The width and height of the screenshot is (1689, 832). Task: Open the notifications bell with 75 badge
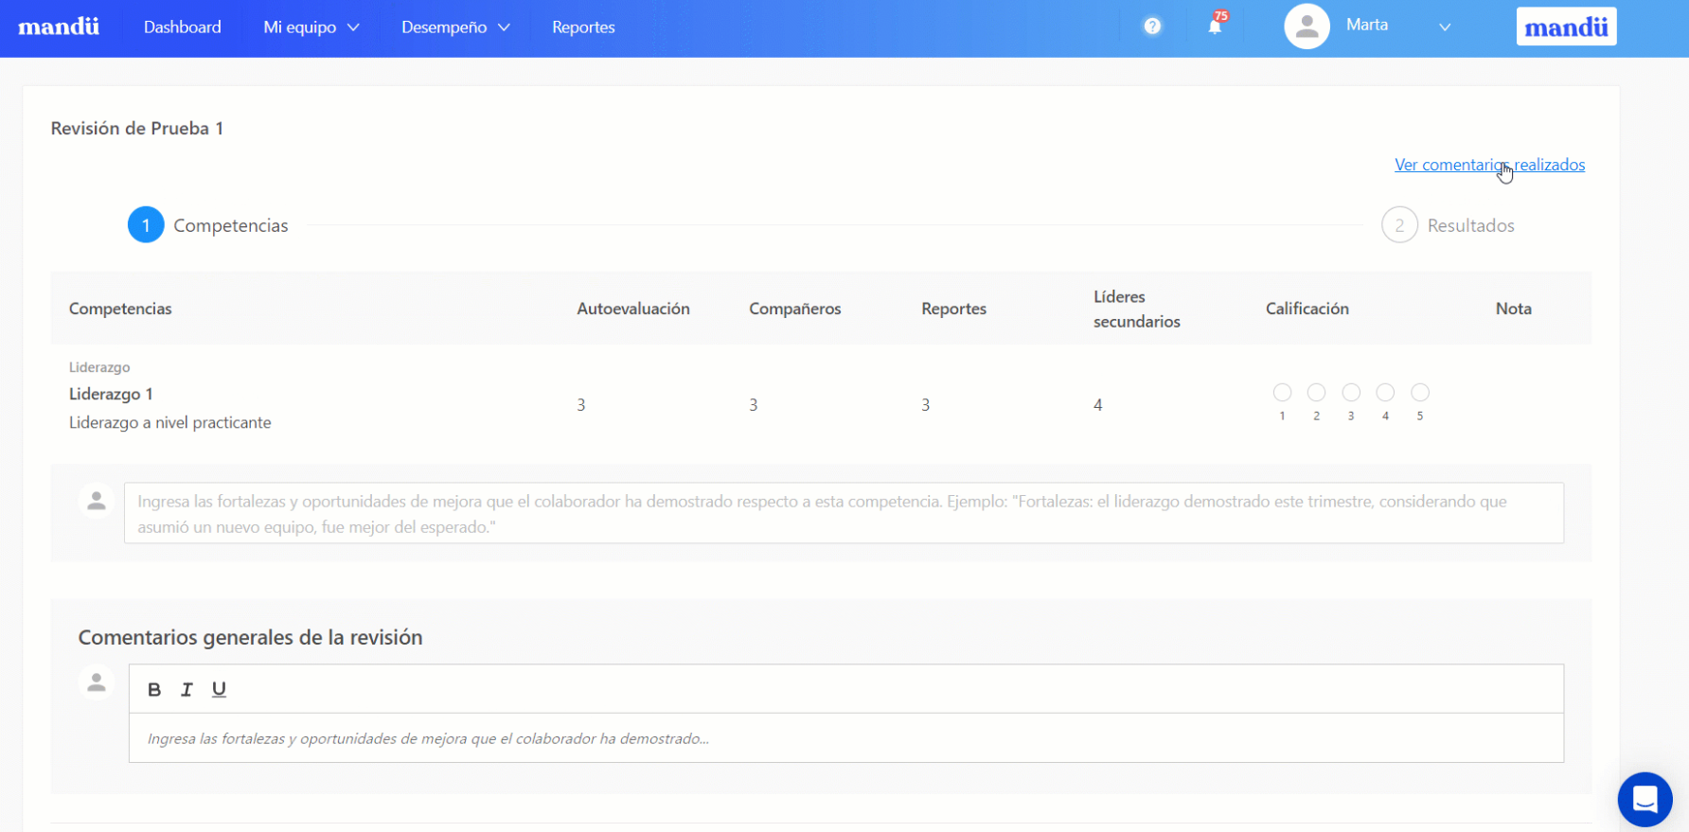click(1216, 26)
